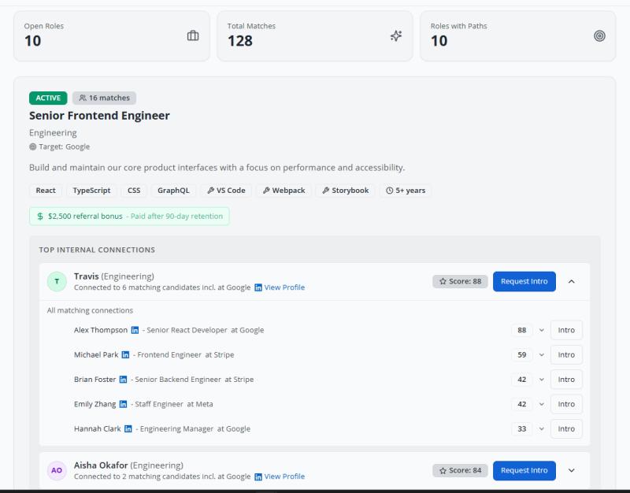Click Intro button for Emily Zhang

(x=566, y=404)
